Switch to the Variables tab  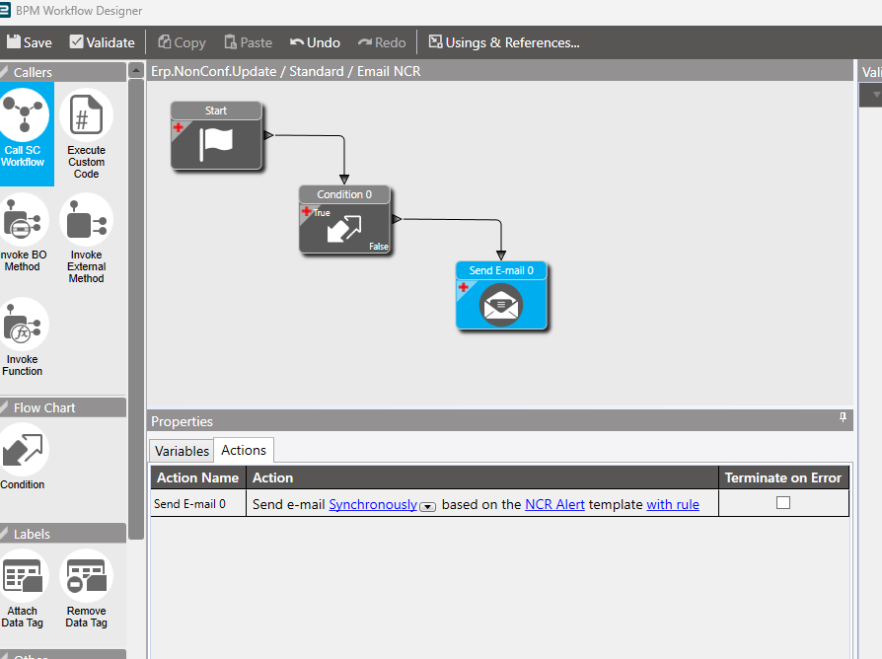182,451
